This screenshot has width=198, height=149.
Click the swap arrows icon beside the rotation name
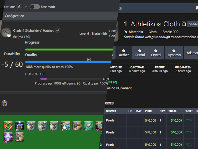pyautogui.click(x=26, y=7)
